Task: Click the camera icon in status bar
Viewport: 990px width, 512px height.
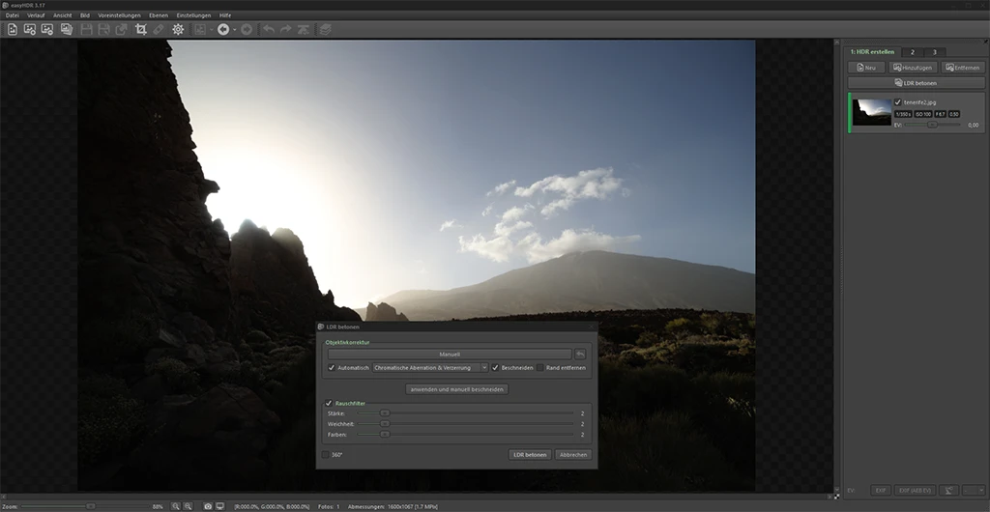Action: [x=207, y=506]
